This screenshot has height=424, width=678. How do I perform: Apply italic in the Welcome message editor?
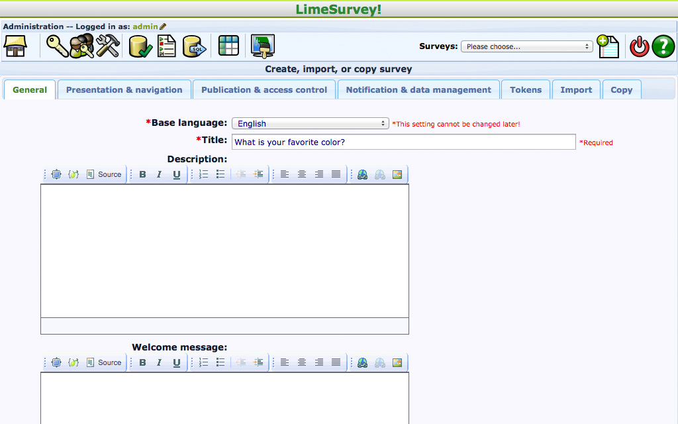click(159, 362)
